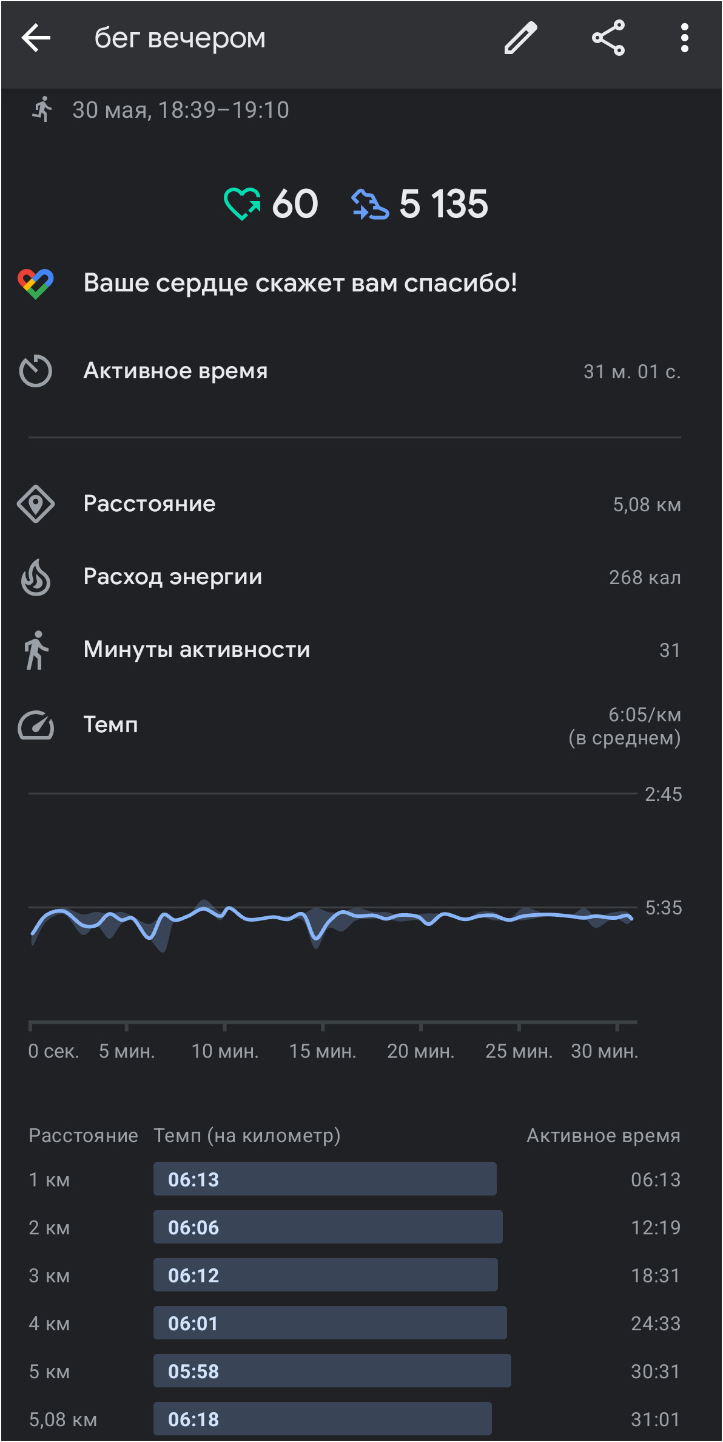
Task: Tap the blue steps shoe icon
Action: (370, 203)
